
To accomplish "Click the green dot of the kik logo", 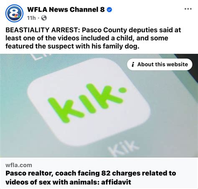I will point(122,90).
